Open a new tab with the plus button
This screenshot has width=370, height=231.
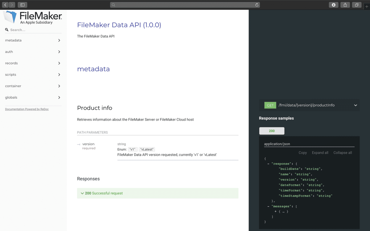(x=368, y=6)
